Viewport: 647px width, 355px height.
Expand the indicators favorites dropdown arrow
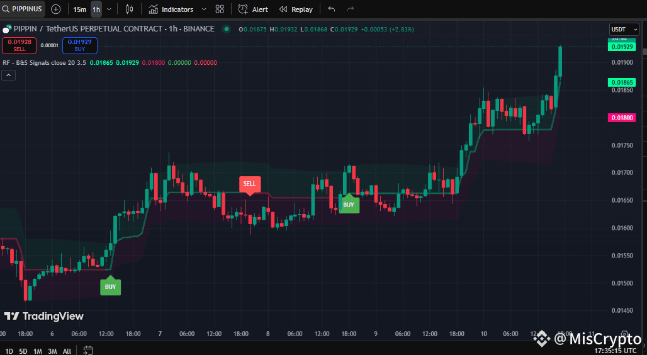[x=204, y=9]
